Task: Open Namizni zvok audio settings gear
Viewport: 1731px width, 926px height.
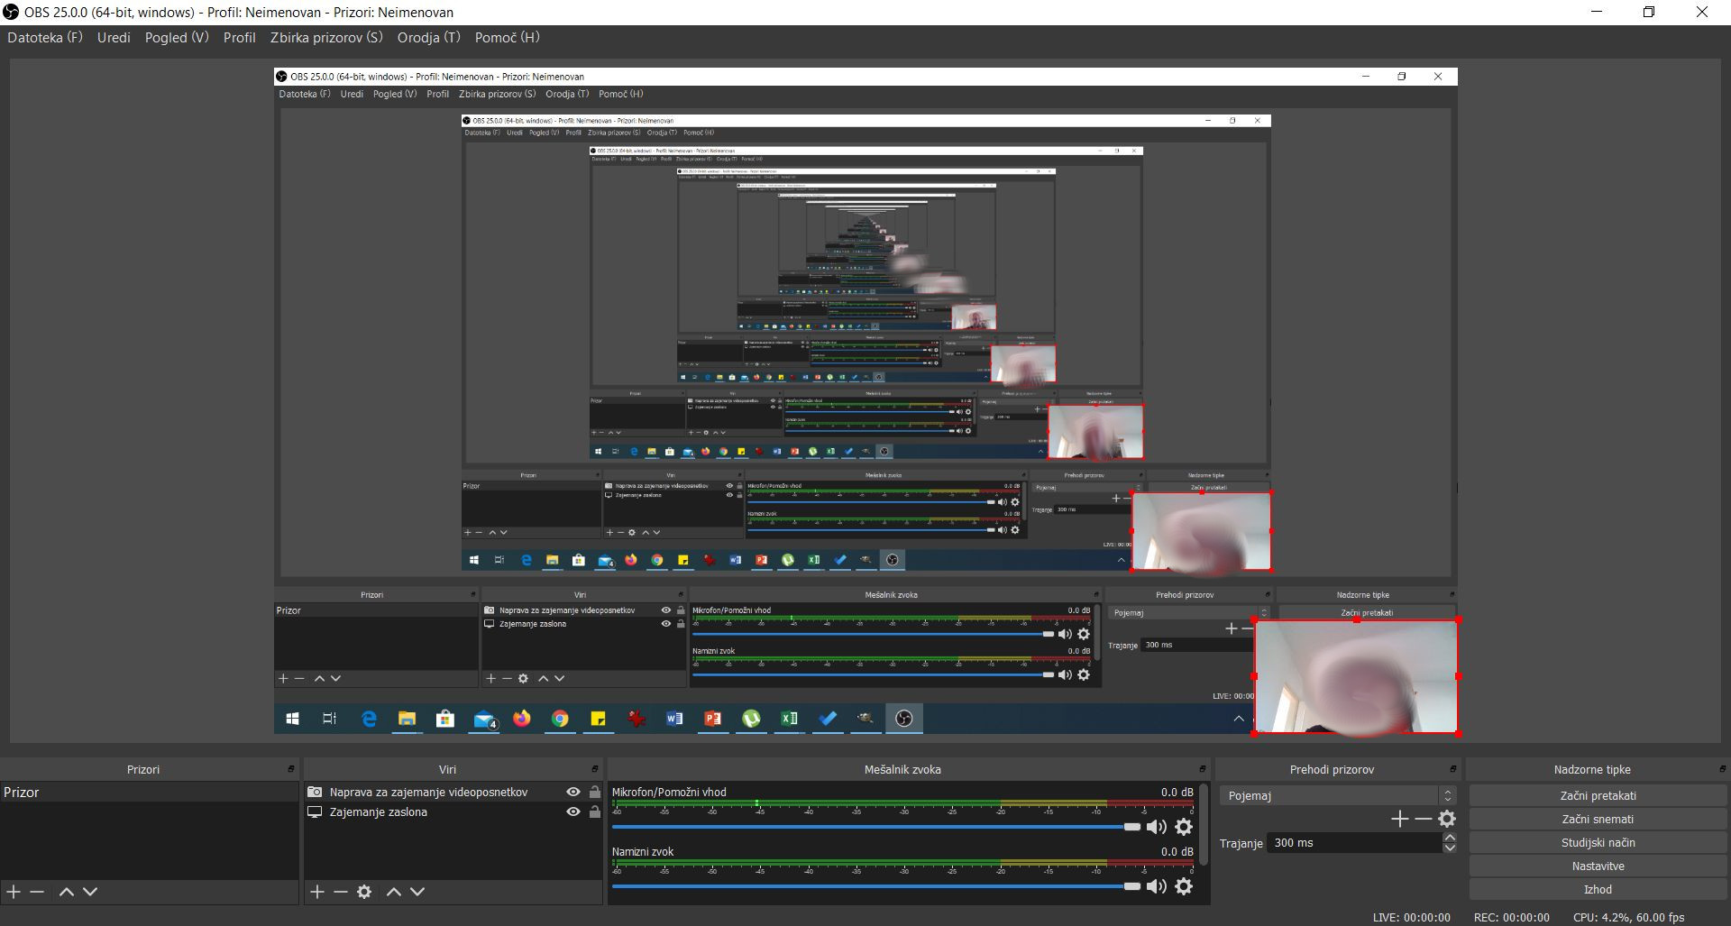Action: coord(1184,886)
